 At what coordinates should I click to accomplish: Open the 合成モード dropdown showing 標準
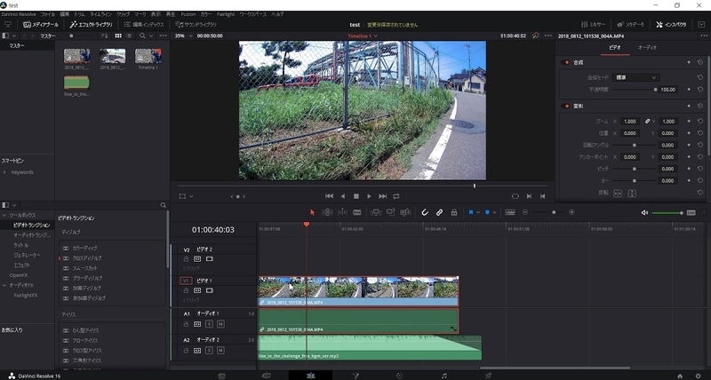pos(636,77)
